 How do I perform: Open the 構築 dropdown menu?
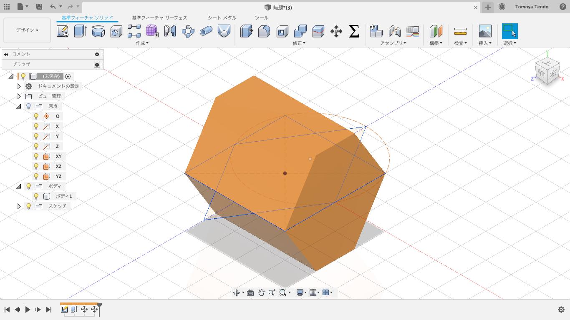point(436,43)
